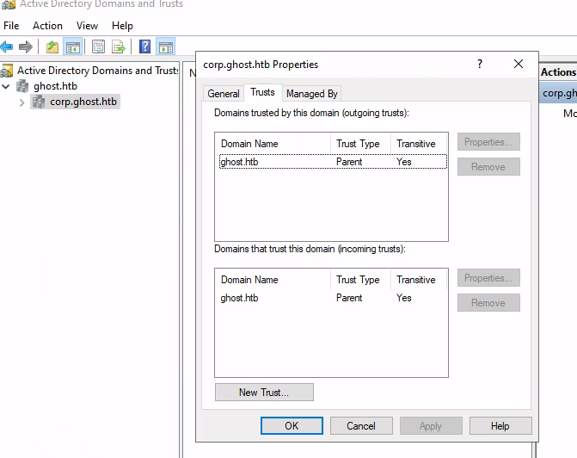This screenshot has width=577, height=458.
Task: Click the title bar application icon
Action: (8, 4)
